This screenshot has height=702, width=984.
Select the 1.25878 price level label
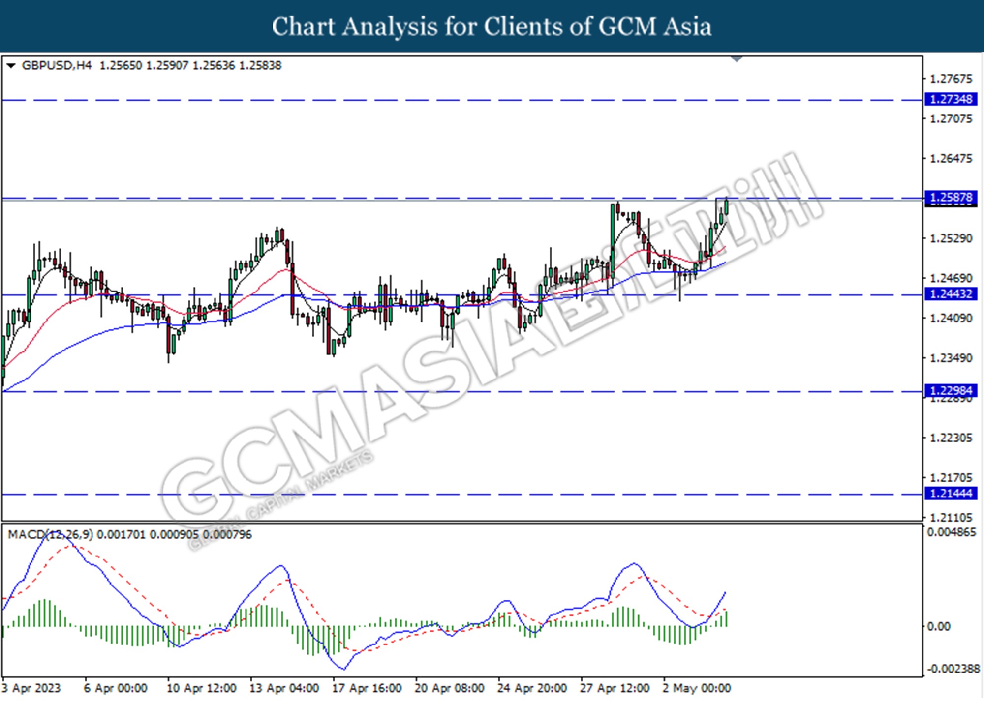pos(951,198)
